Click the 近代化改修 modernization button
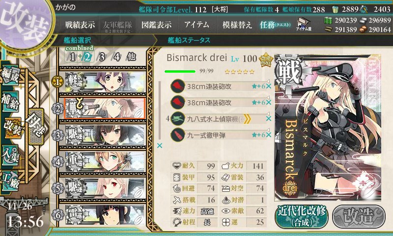Screen dimensions: 393x236 coord(302,216)
